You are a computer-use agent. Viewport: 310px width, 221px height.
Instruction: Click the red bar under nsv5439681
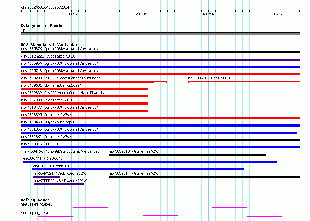tap(84, 89)
